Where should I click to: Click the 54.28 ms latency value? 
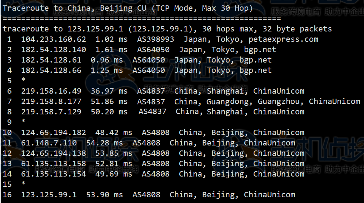104,143
